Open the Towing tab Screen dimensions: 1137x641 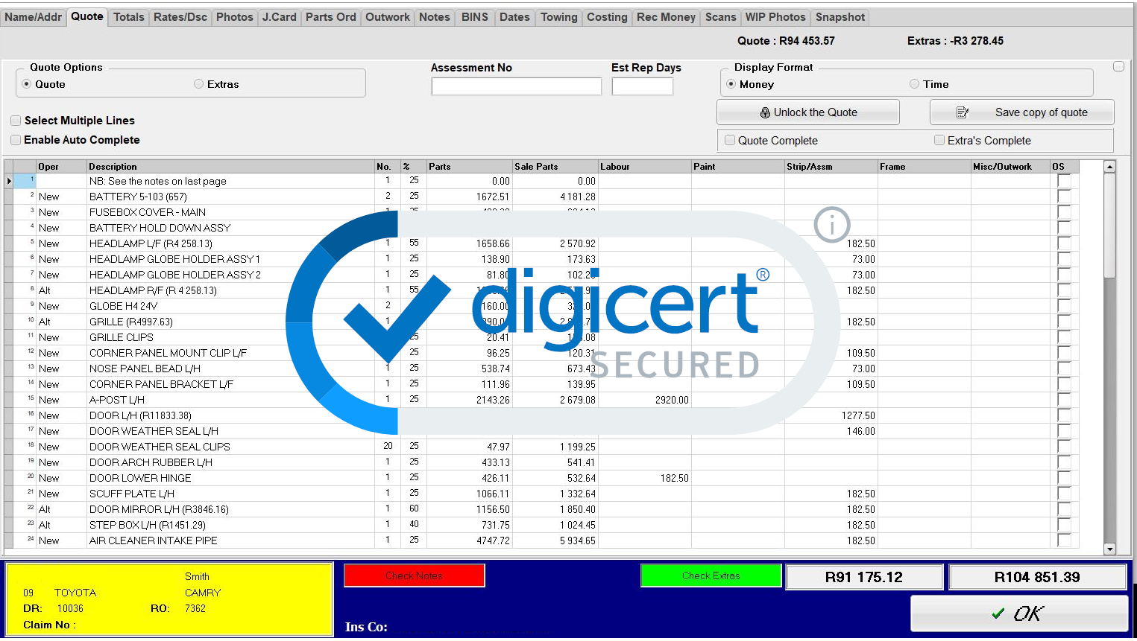(559, 17)
